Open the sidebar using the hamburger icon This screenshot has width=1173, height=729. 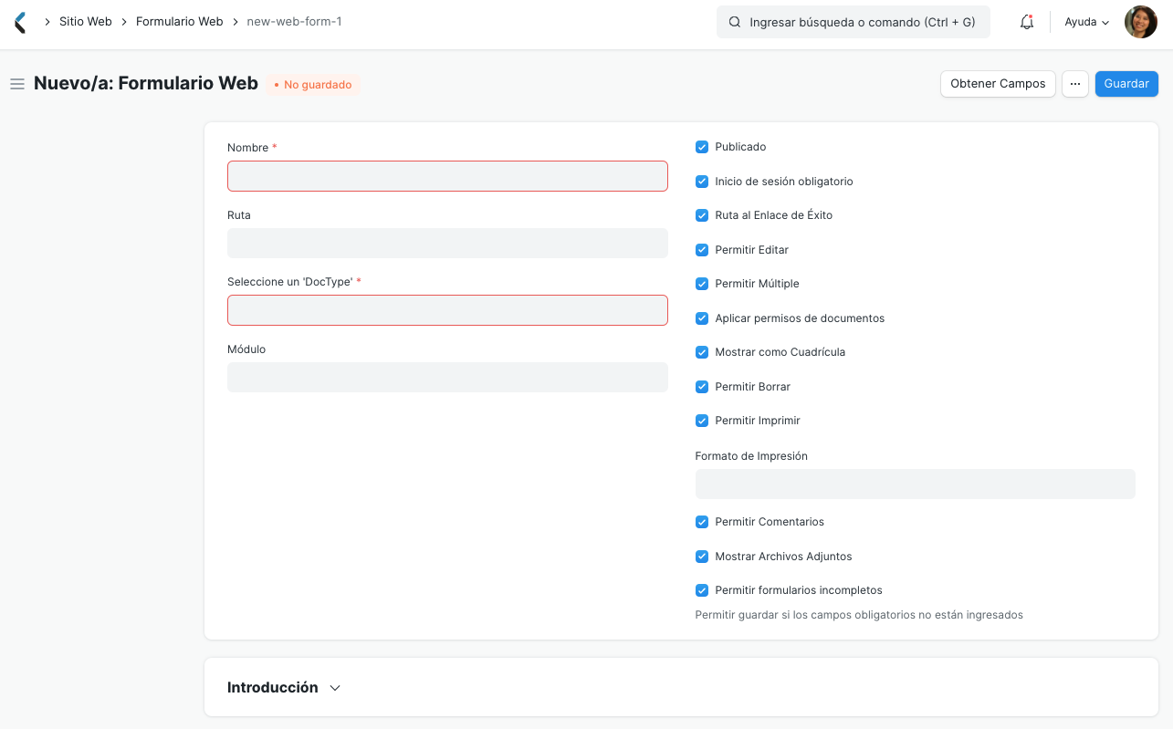point(16,83)
